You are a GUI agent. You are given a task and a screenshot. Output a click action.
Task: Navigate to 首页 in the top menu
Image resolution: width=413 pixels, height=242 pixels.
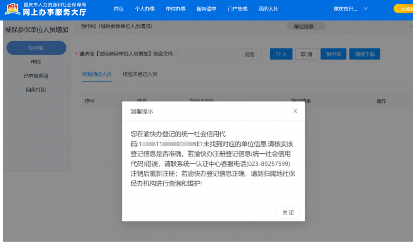pos(119,8)
